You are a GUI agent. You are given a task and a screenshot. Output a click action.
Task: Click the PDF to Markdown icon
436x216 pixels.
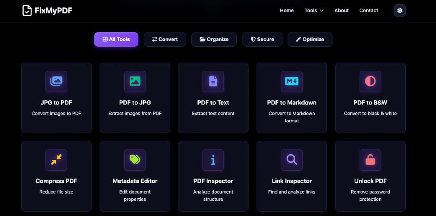pyautogui.click(x=292, y=81)
